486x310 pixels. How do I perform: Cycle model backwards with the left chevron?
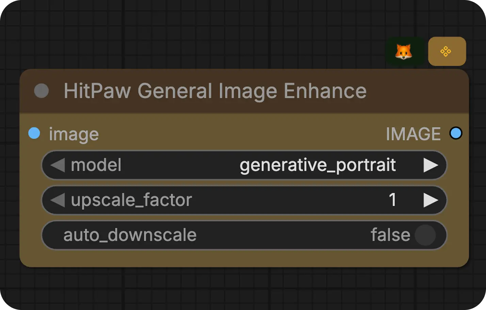tap(58, 165)
